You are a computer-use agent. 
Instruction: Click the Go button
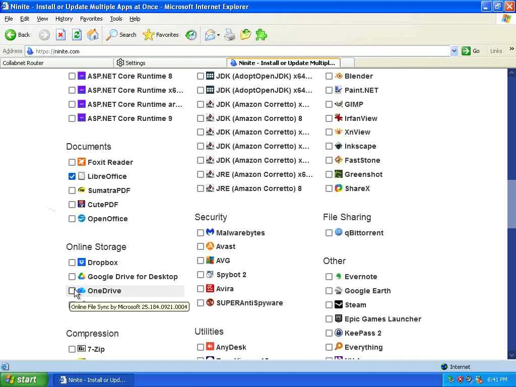click(471, 51)
